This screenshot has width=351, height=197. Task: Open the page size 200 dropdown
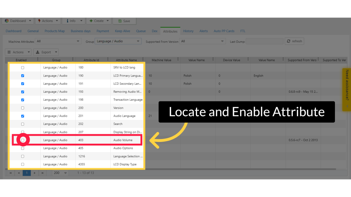[65, 173]
